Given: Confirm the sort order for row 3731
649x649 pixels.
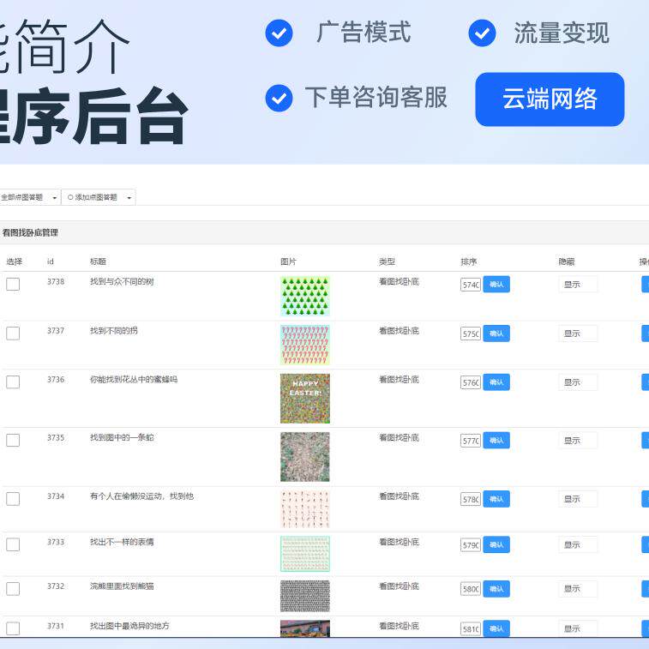Looking at the screenshot, I should pyautogui.click(x=496, y=628).
